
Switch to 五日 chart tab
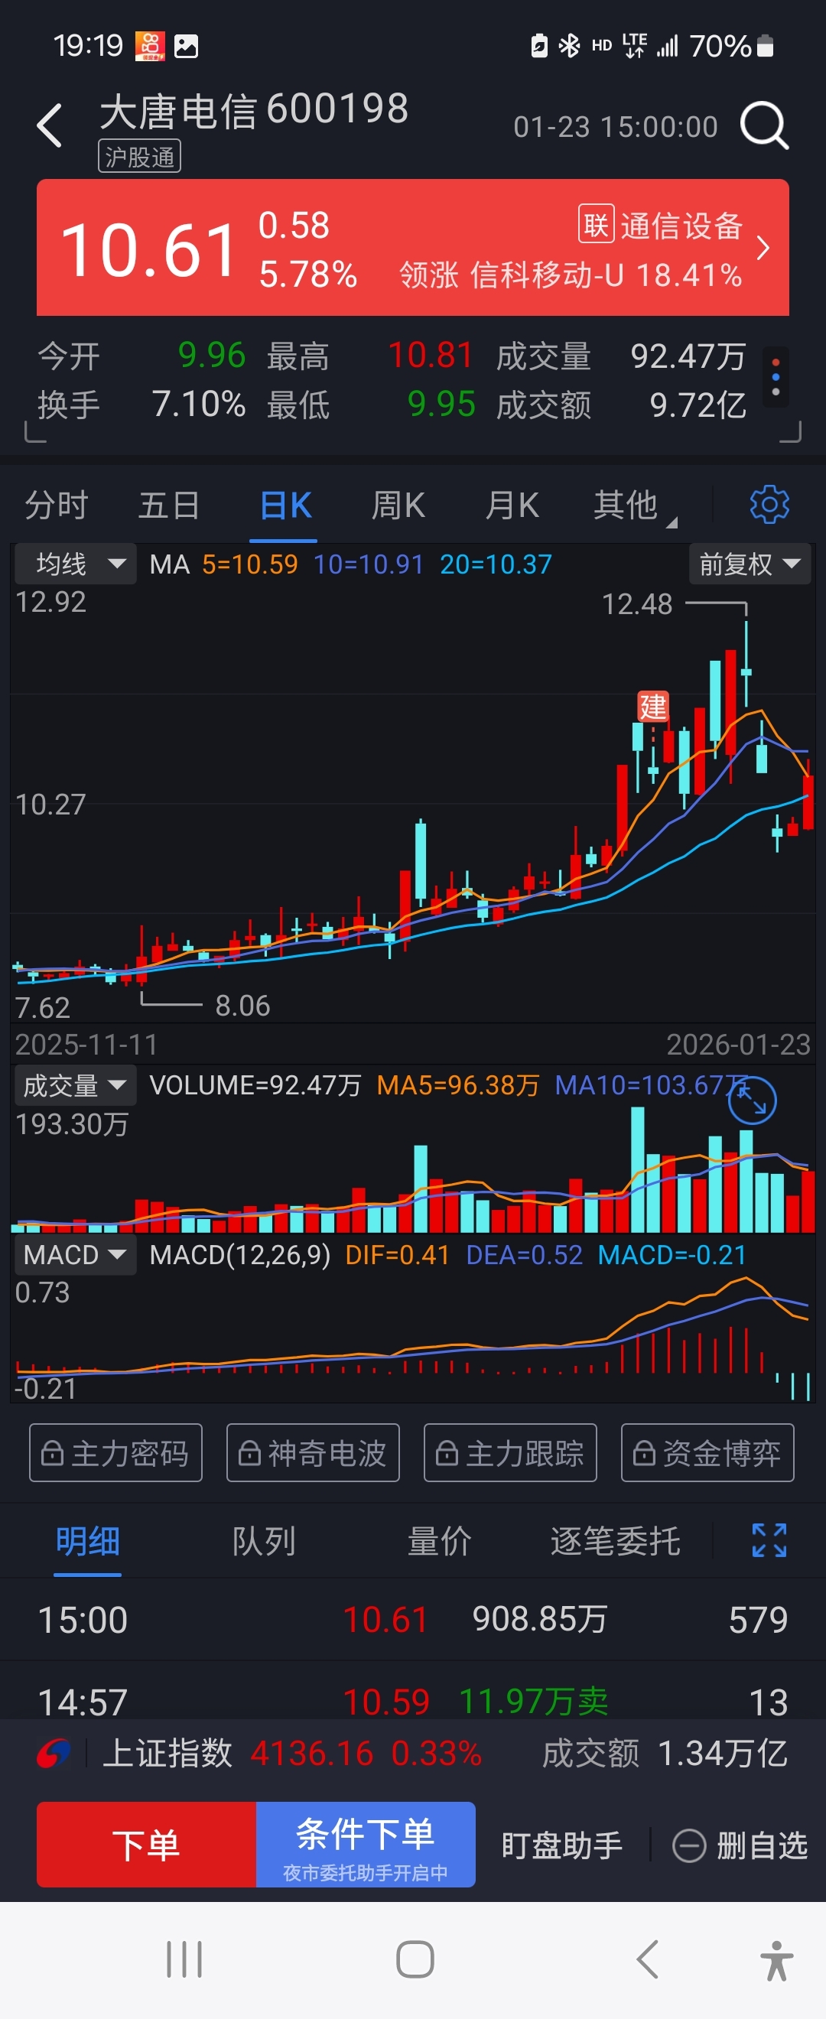point(169,506)
